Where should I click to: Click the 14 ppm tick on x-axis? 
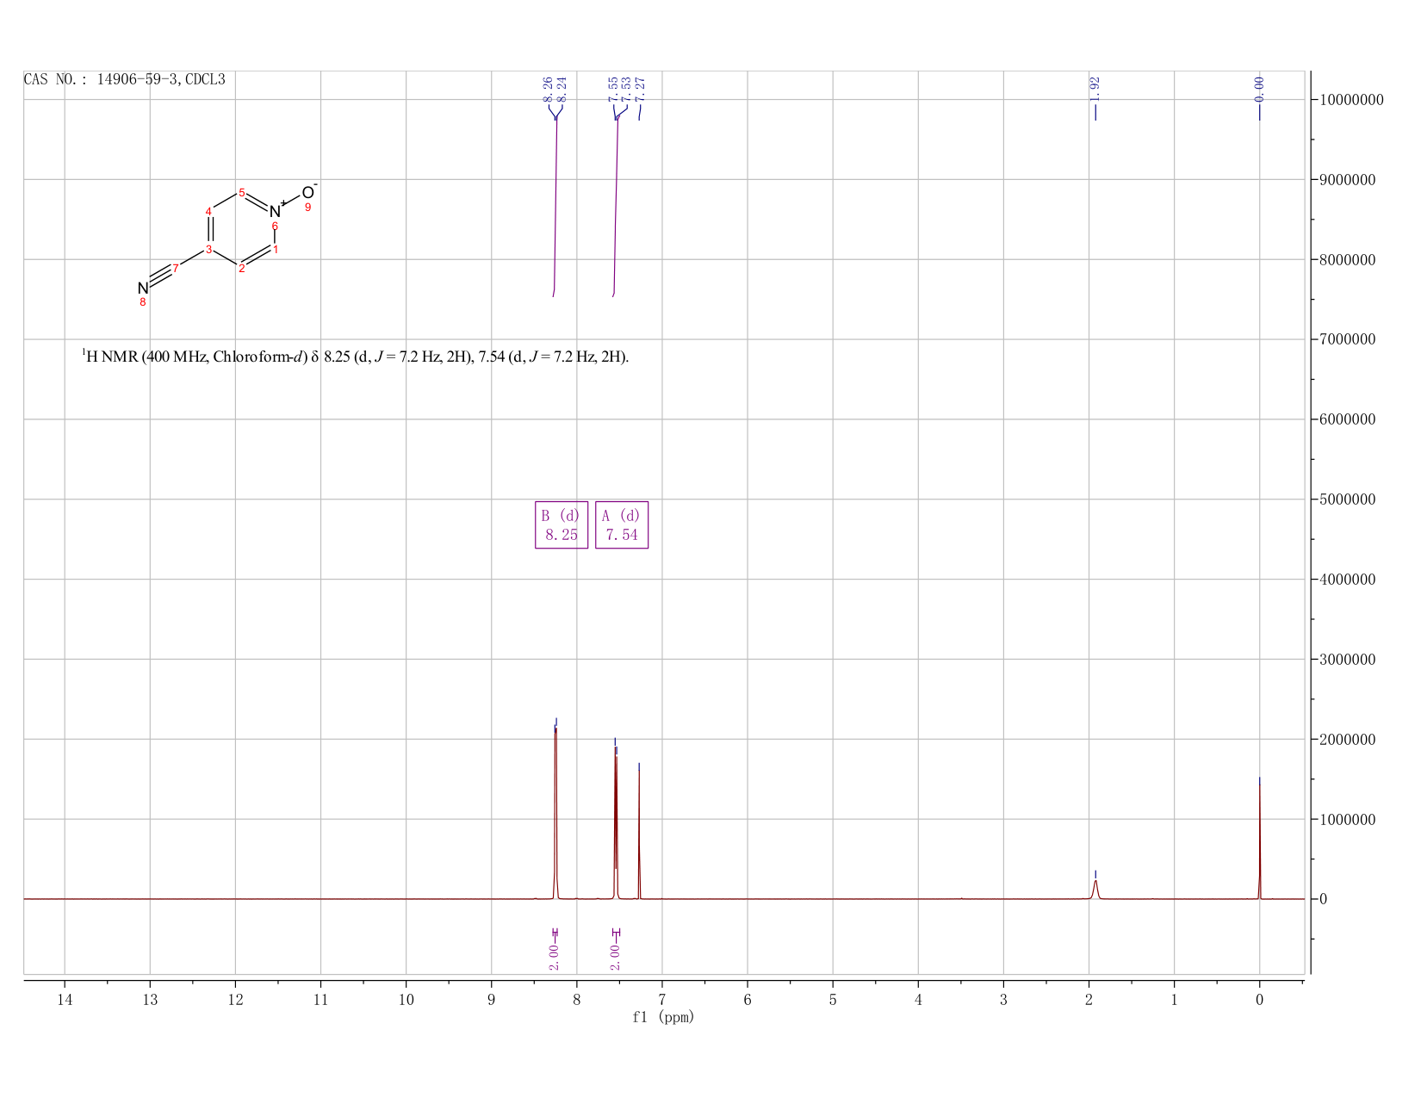click(x=65, y=999)
